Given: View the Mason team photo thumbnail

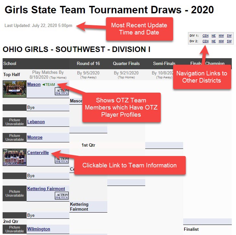Looking at the screenshot, I should [x=15, y=89].
